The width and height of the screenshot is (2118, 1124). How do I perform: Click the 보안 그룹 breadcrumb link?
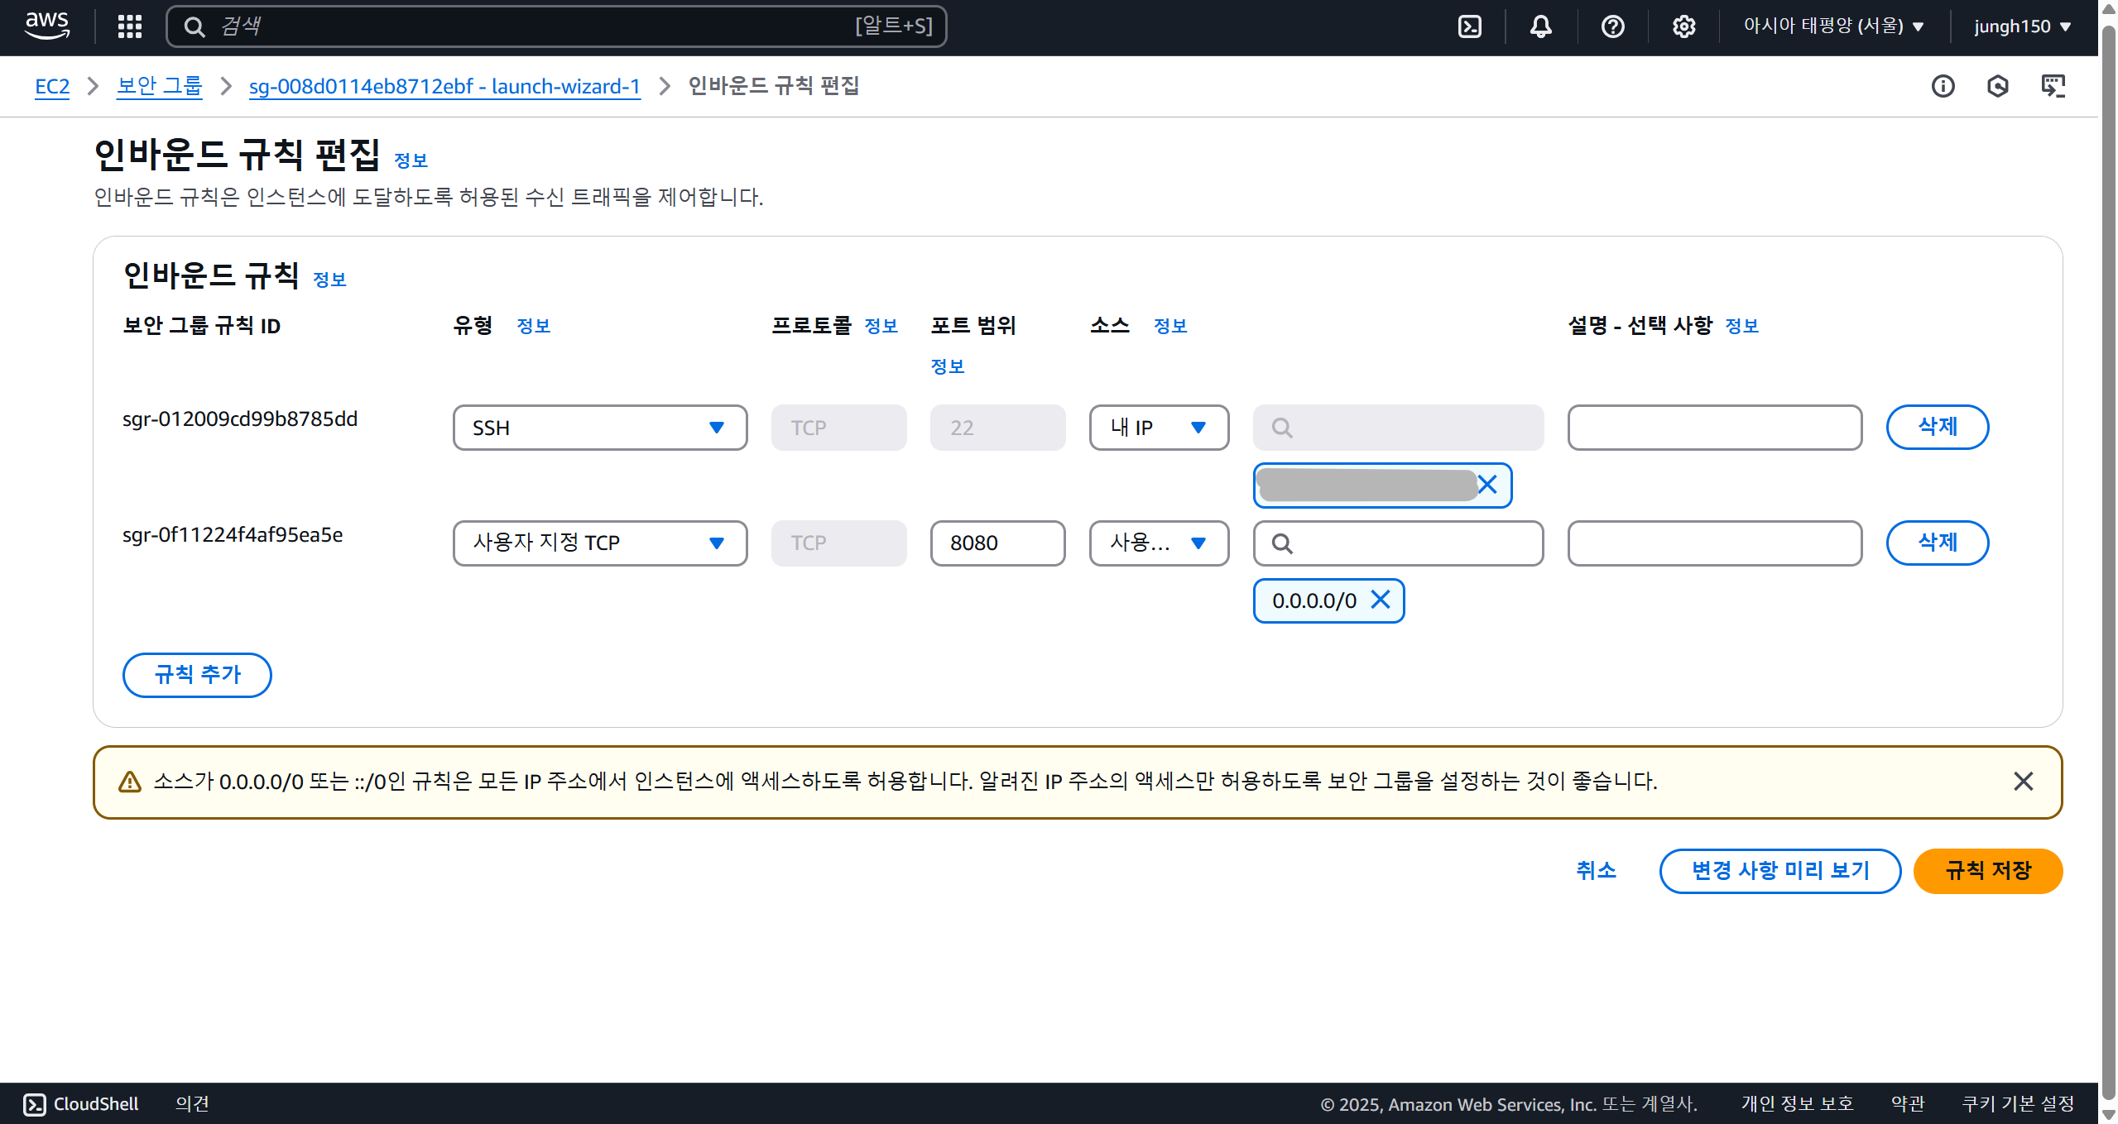pos(159,86)
